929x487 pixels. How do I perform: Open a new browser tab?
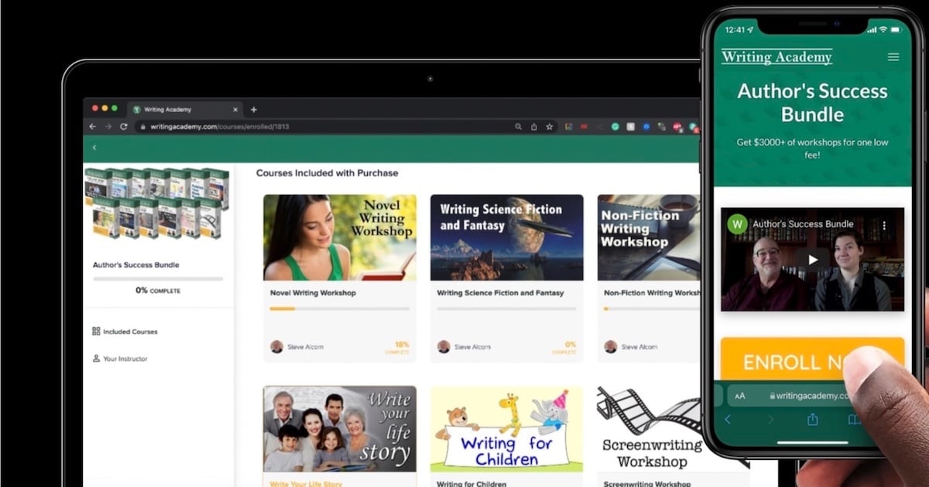(253, 110)
